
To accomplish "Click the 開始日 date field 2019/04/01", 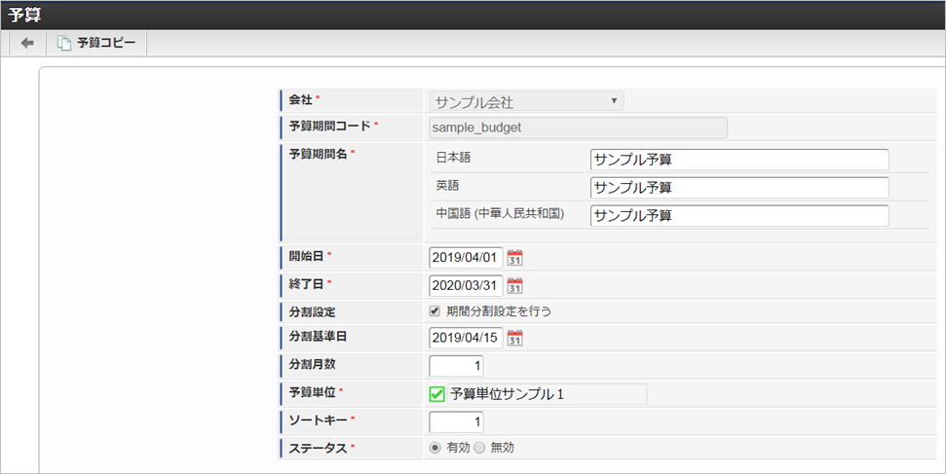I will coord(466,258).
